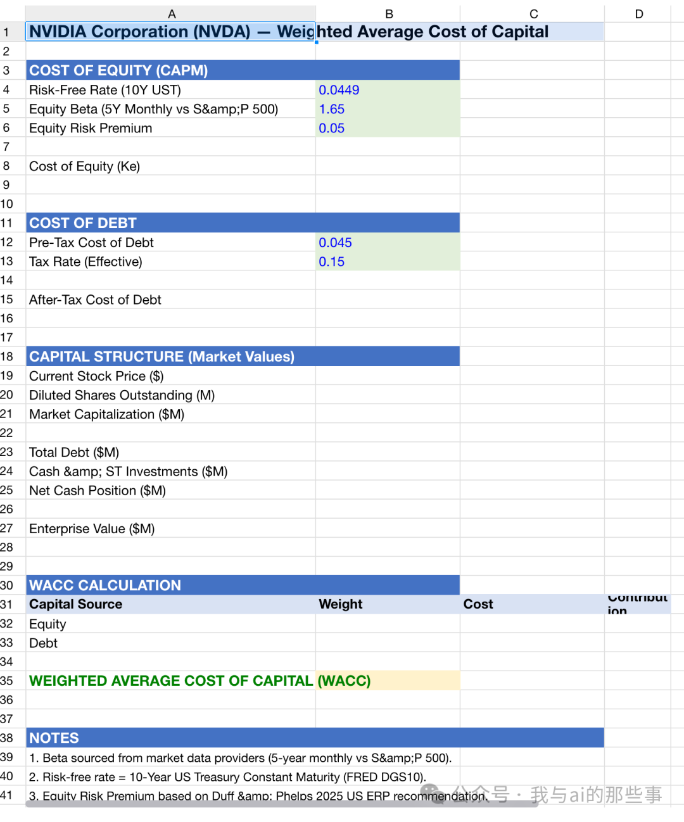Click column header B
This screenshot has width=684, height=822.
[388, 14]
